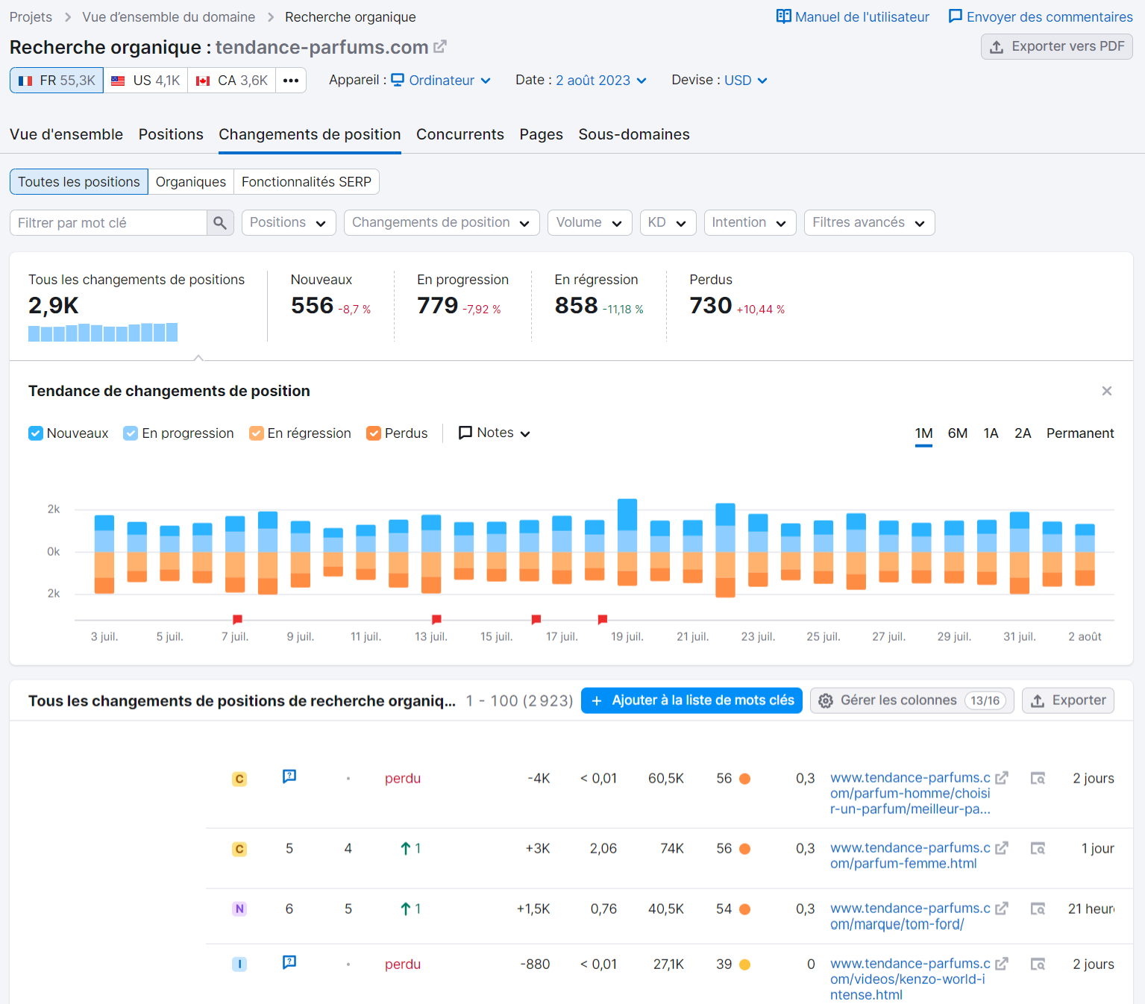1145x1004 pixels.
Task: Open the Ordinateur device dropdown
Action: click(x=441, y=80)
